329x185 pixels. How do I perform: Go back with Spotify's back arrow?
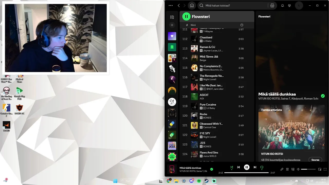point(179,5)
